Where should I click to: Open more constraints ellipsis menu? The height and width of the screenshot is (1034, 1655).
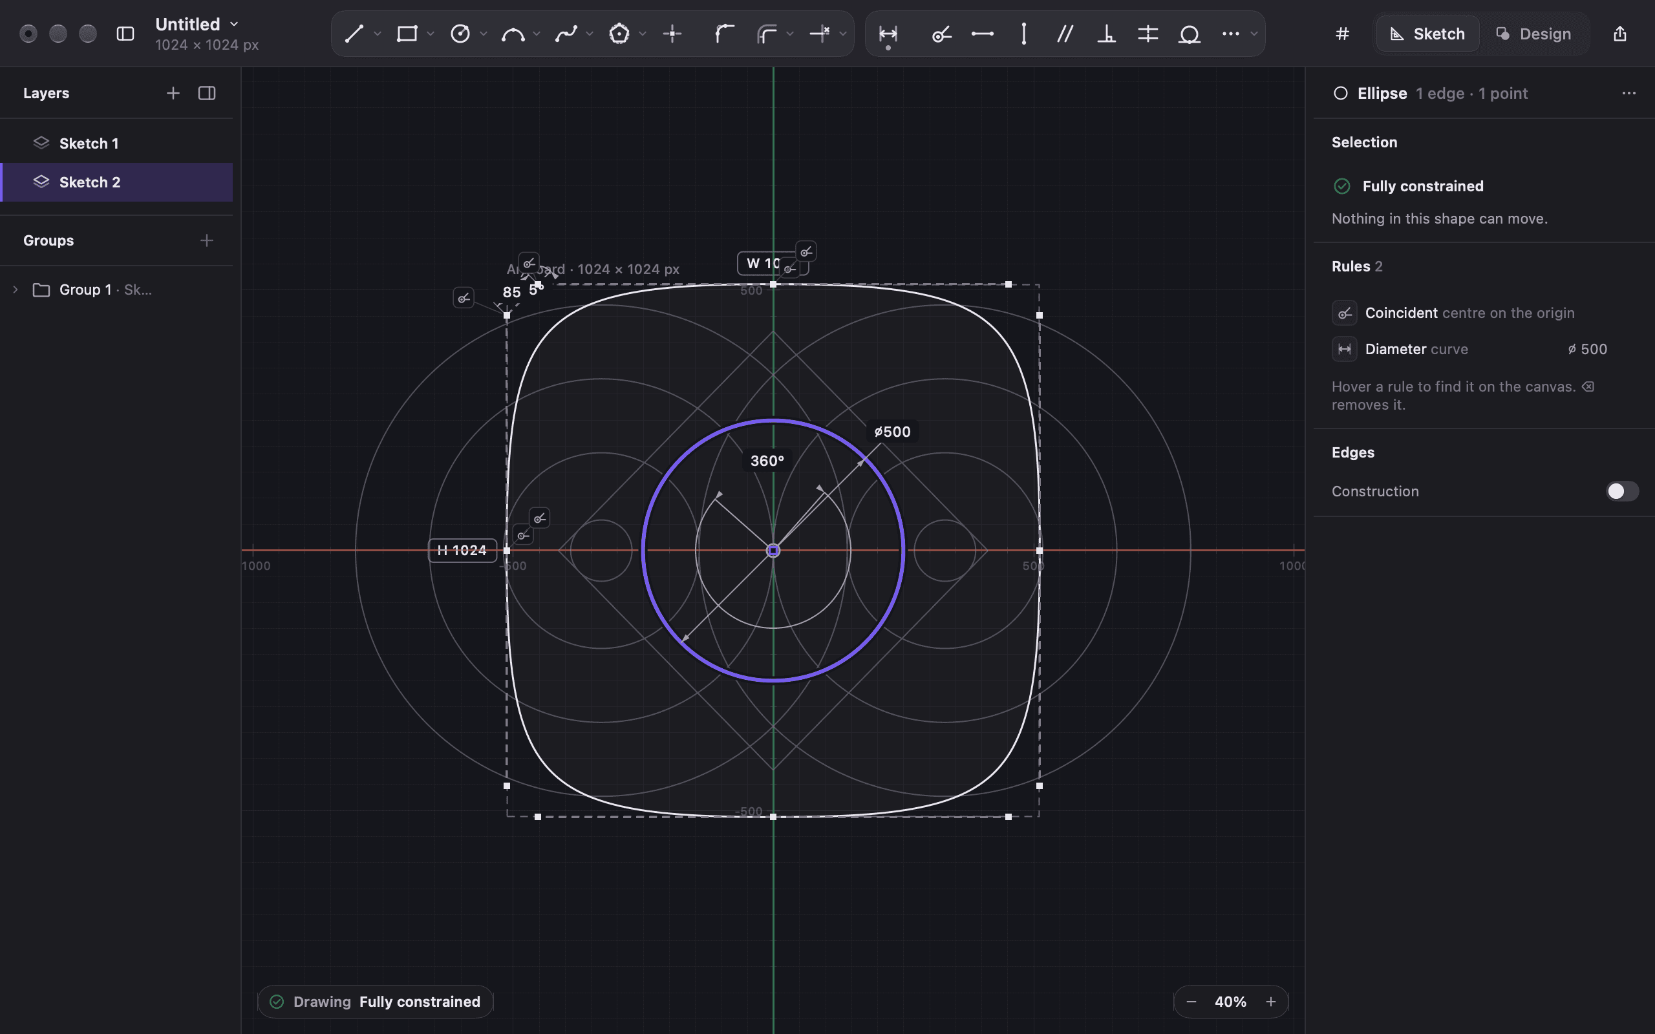point(1230,34)
